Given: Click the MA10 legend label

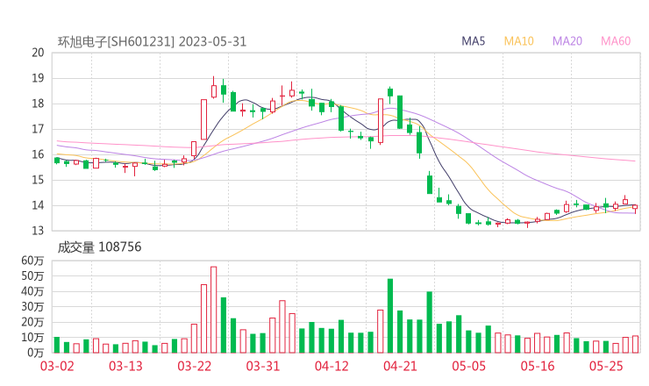Looking at the screenshot, I should (x=518, y=41).
